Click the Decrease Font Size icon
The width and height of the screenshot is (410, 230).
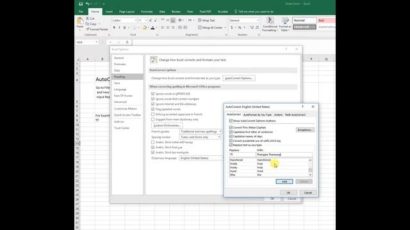point(156,20)
